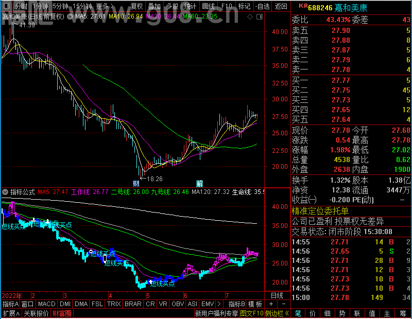412x319 pixels.
Task: Click the 15:00 last trade row
Action: [351, 297]
